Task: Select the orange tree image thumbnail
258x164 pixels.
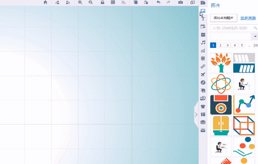Action: coord(221,63)
